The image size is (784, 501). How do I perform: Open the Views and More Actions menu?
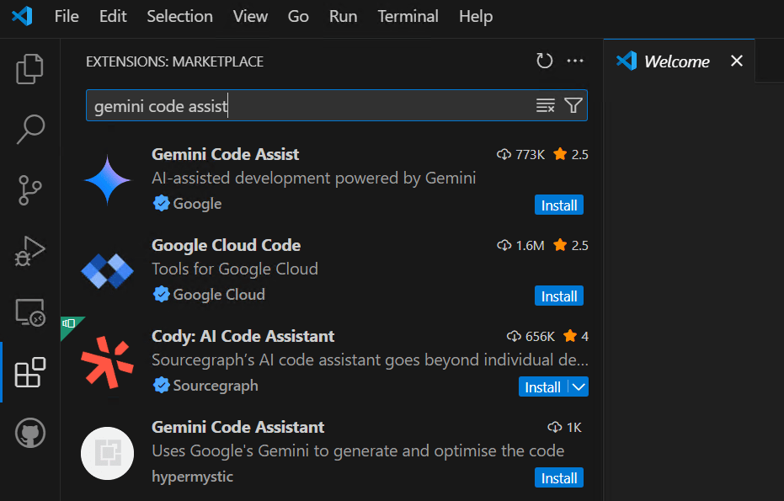click(x=575, y=61)
